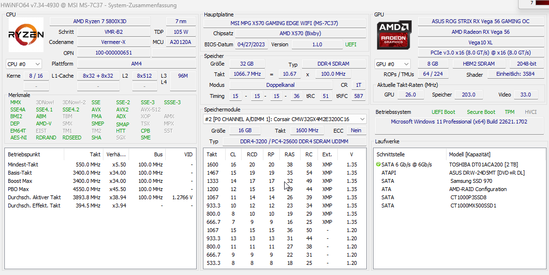This screenshot has width=549, height=275.
Task: Select the PBO Max row
Action: [x=100, y=189]
